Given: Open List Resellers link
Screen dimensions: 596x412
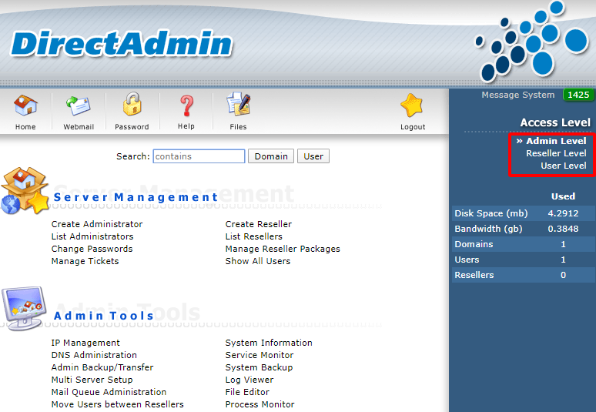Looking at the screenshot, I should [254, 236].
